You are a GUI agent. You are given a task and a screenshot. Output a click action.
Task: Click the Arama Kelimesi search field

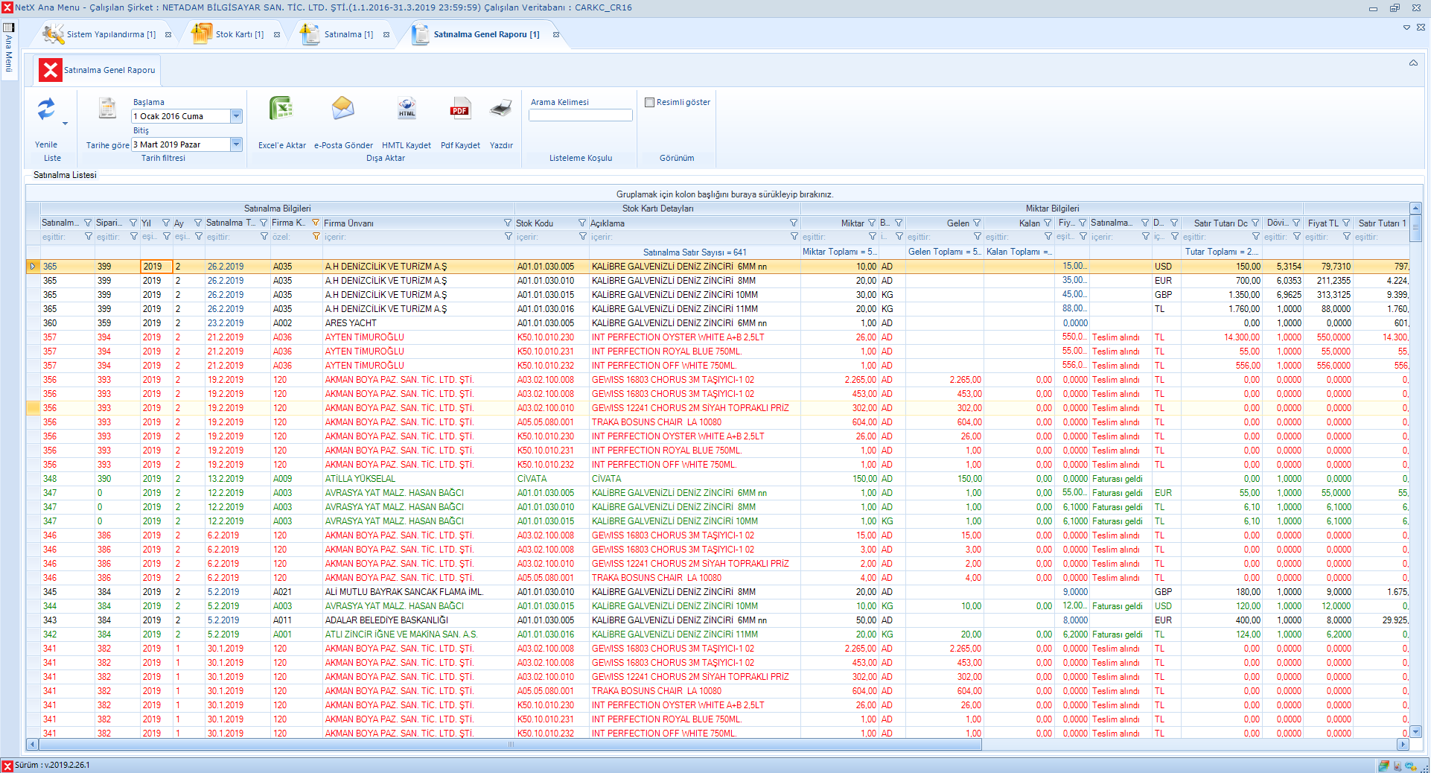(580, 115)
